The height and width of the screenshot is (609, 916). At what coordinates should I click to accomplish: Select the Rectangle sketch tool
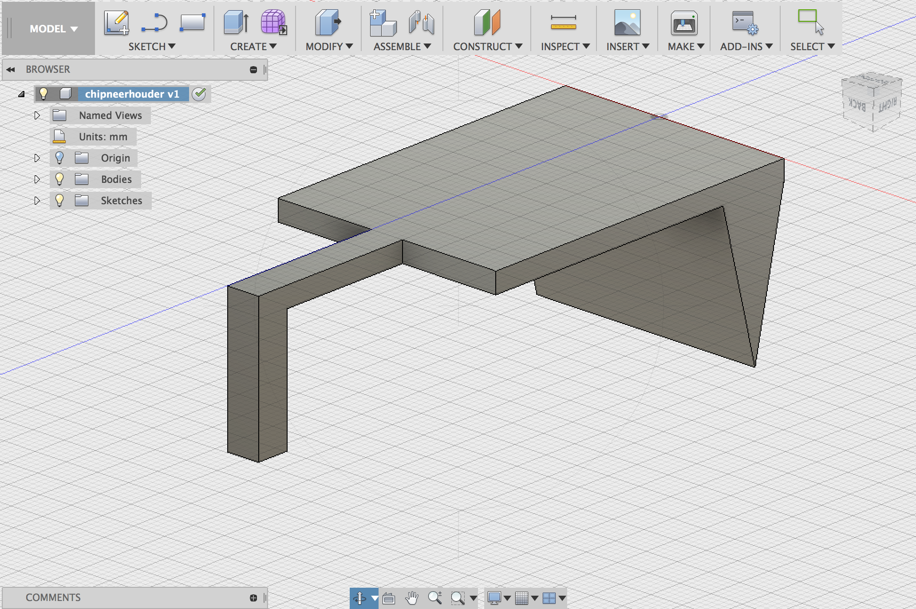192,22
